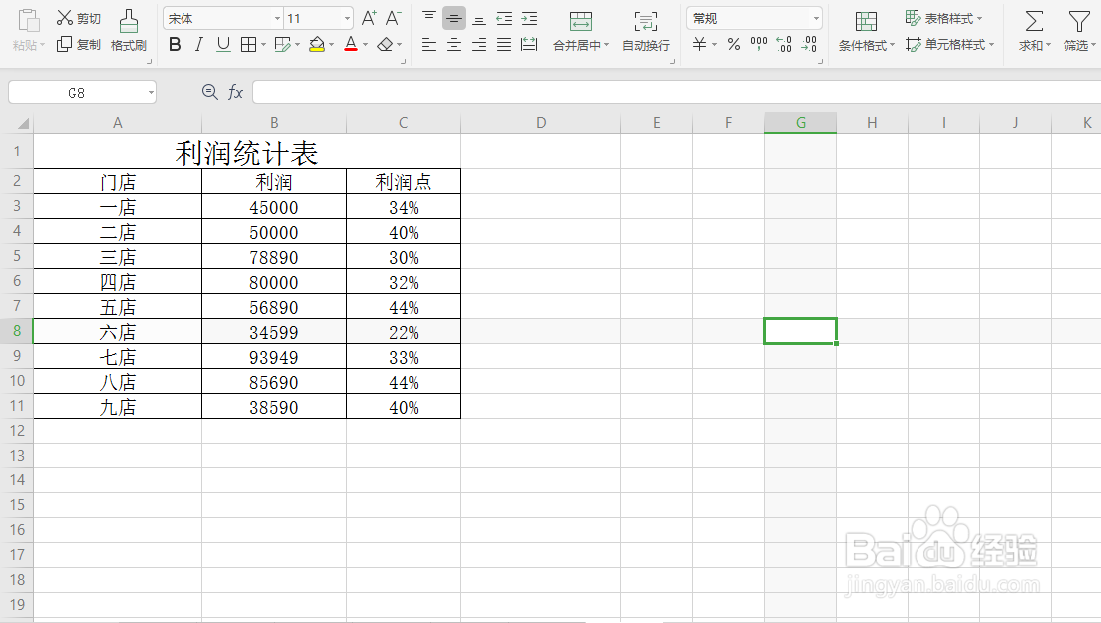Viewport: 1101px width, 623px height.
Task: Click the Copy (复制) button
Action: coord(79,44)
